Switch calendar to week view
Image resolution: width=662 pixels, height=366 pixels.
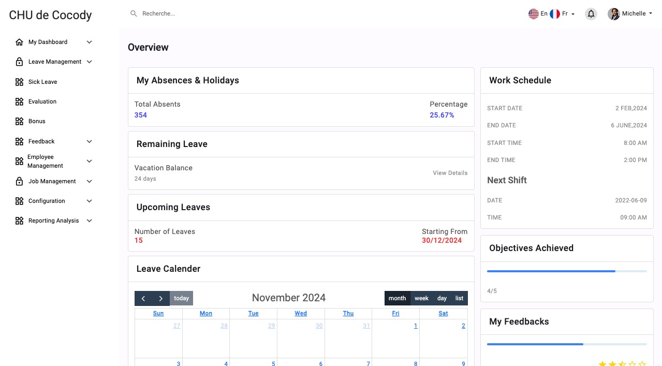click(421, 298)
